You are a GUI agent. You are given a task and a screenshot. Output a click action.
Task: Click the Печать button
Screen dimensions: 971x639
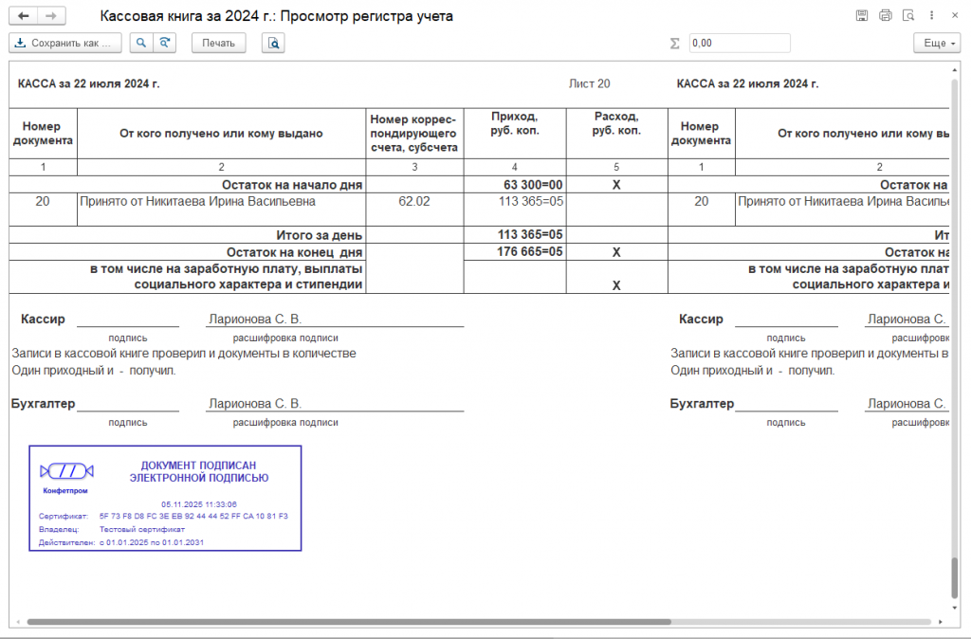[219, 44]
